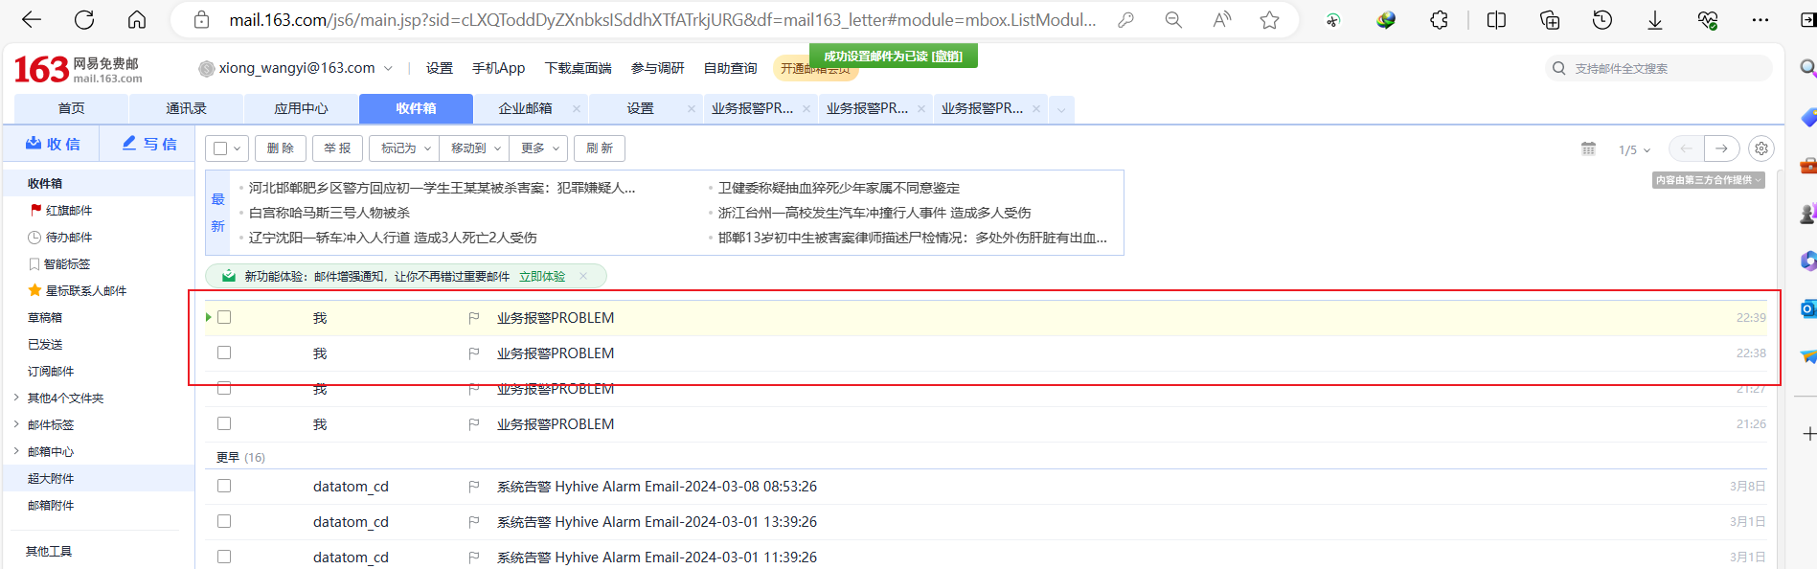
Task: Switch to the 应用中心 tab
Action: coord(301,109)
